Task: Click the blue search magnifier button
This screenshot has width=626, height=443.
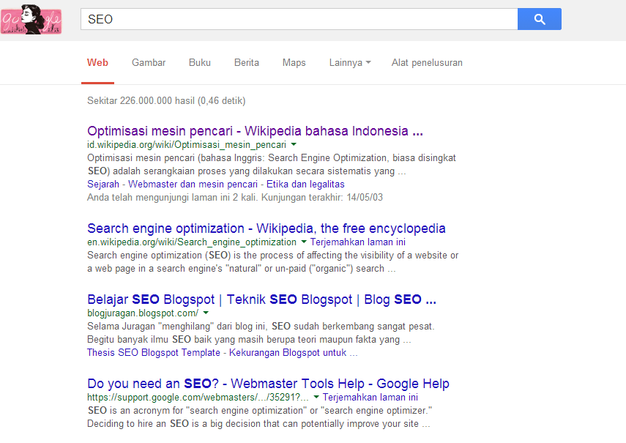Action: click(x=540, y=19)
